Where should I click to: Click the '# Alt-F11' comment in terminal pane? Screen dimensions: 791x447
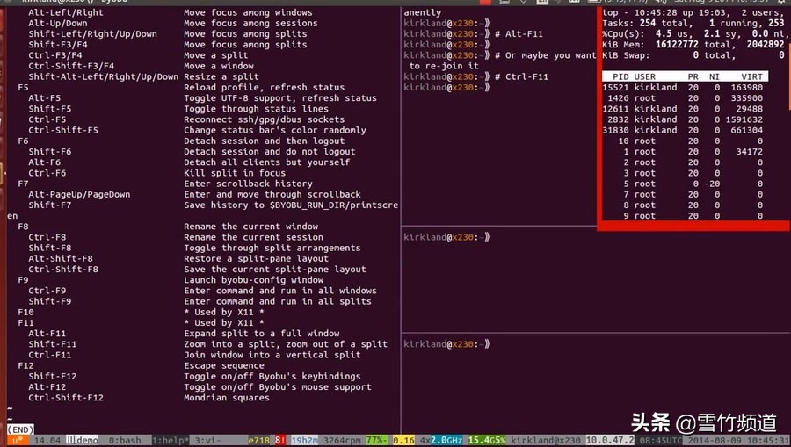(x=519, y=33)
